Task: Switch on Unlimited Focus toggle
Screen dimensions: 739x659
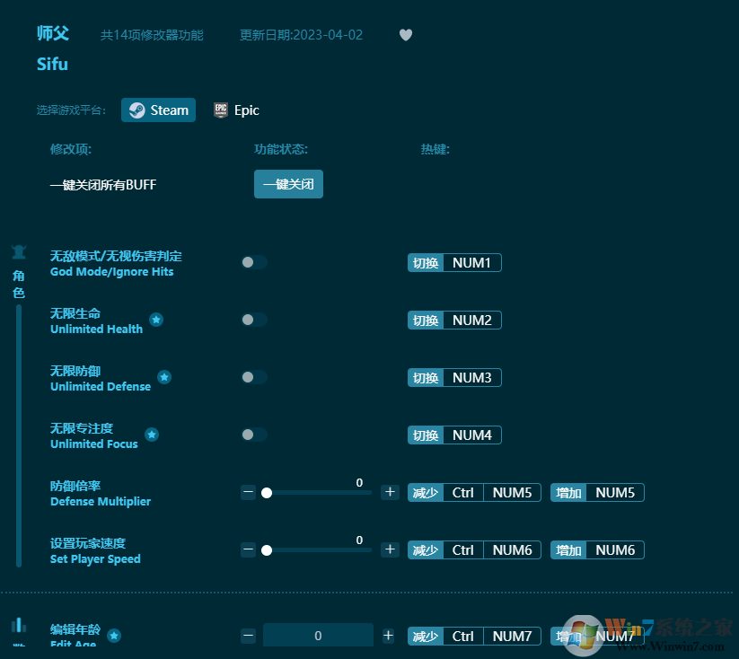Action: [x=254, y=435]
